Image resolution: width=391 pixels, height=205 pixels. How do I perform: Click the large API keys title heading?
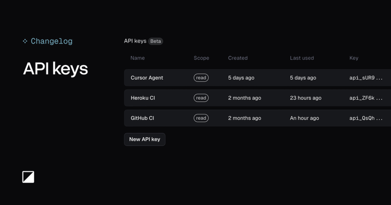point(55,69)
